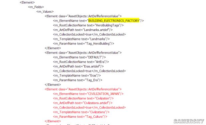Click the Landmarks.artdef ArtDefPath line
The width and height of the screenshot is (206, 125).
click(x=83, y=30)
